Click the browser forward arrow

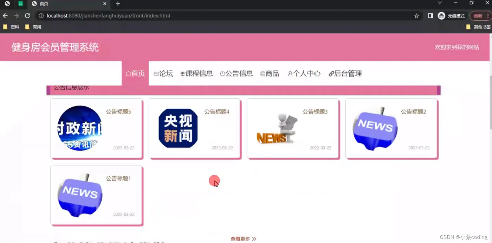coord(16,16)
